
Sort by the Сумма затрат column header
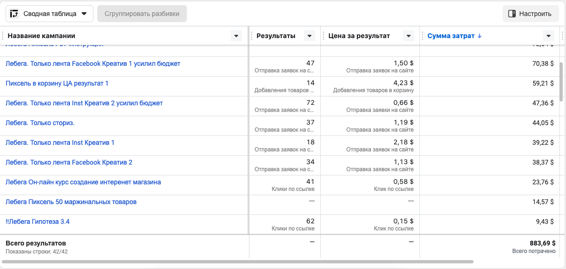coord(451,36)
